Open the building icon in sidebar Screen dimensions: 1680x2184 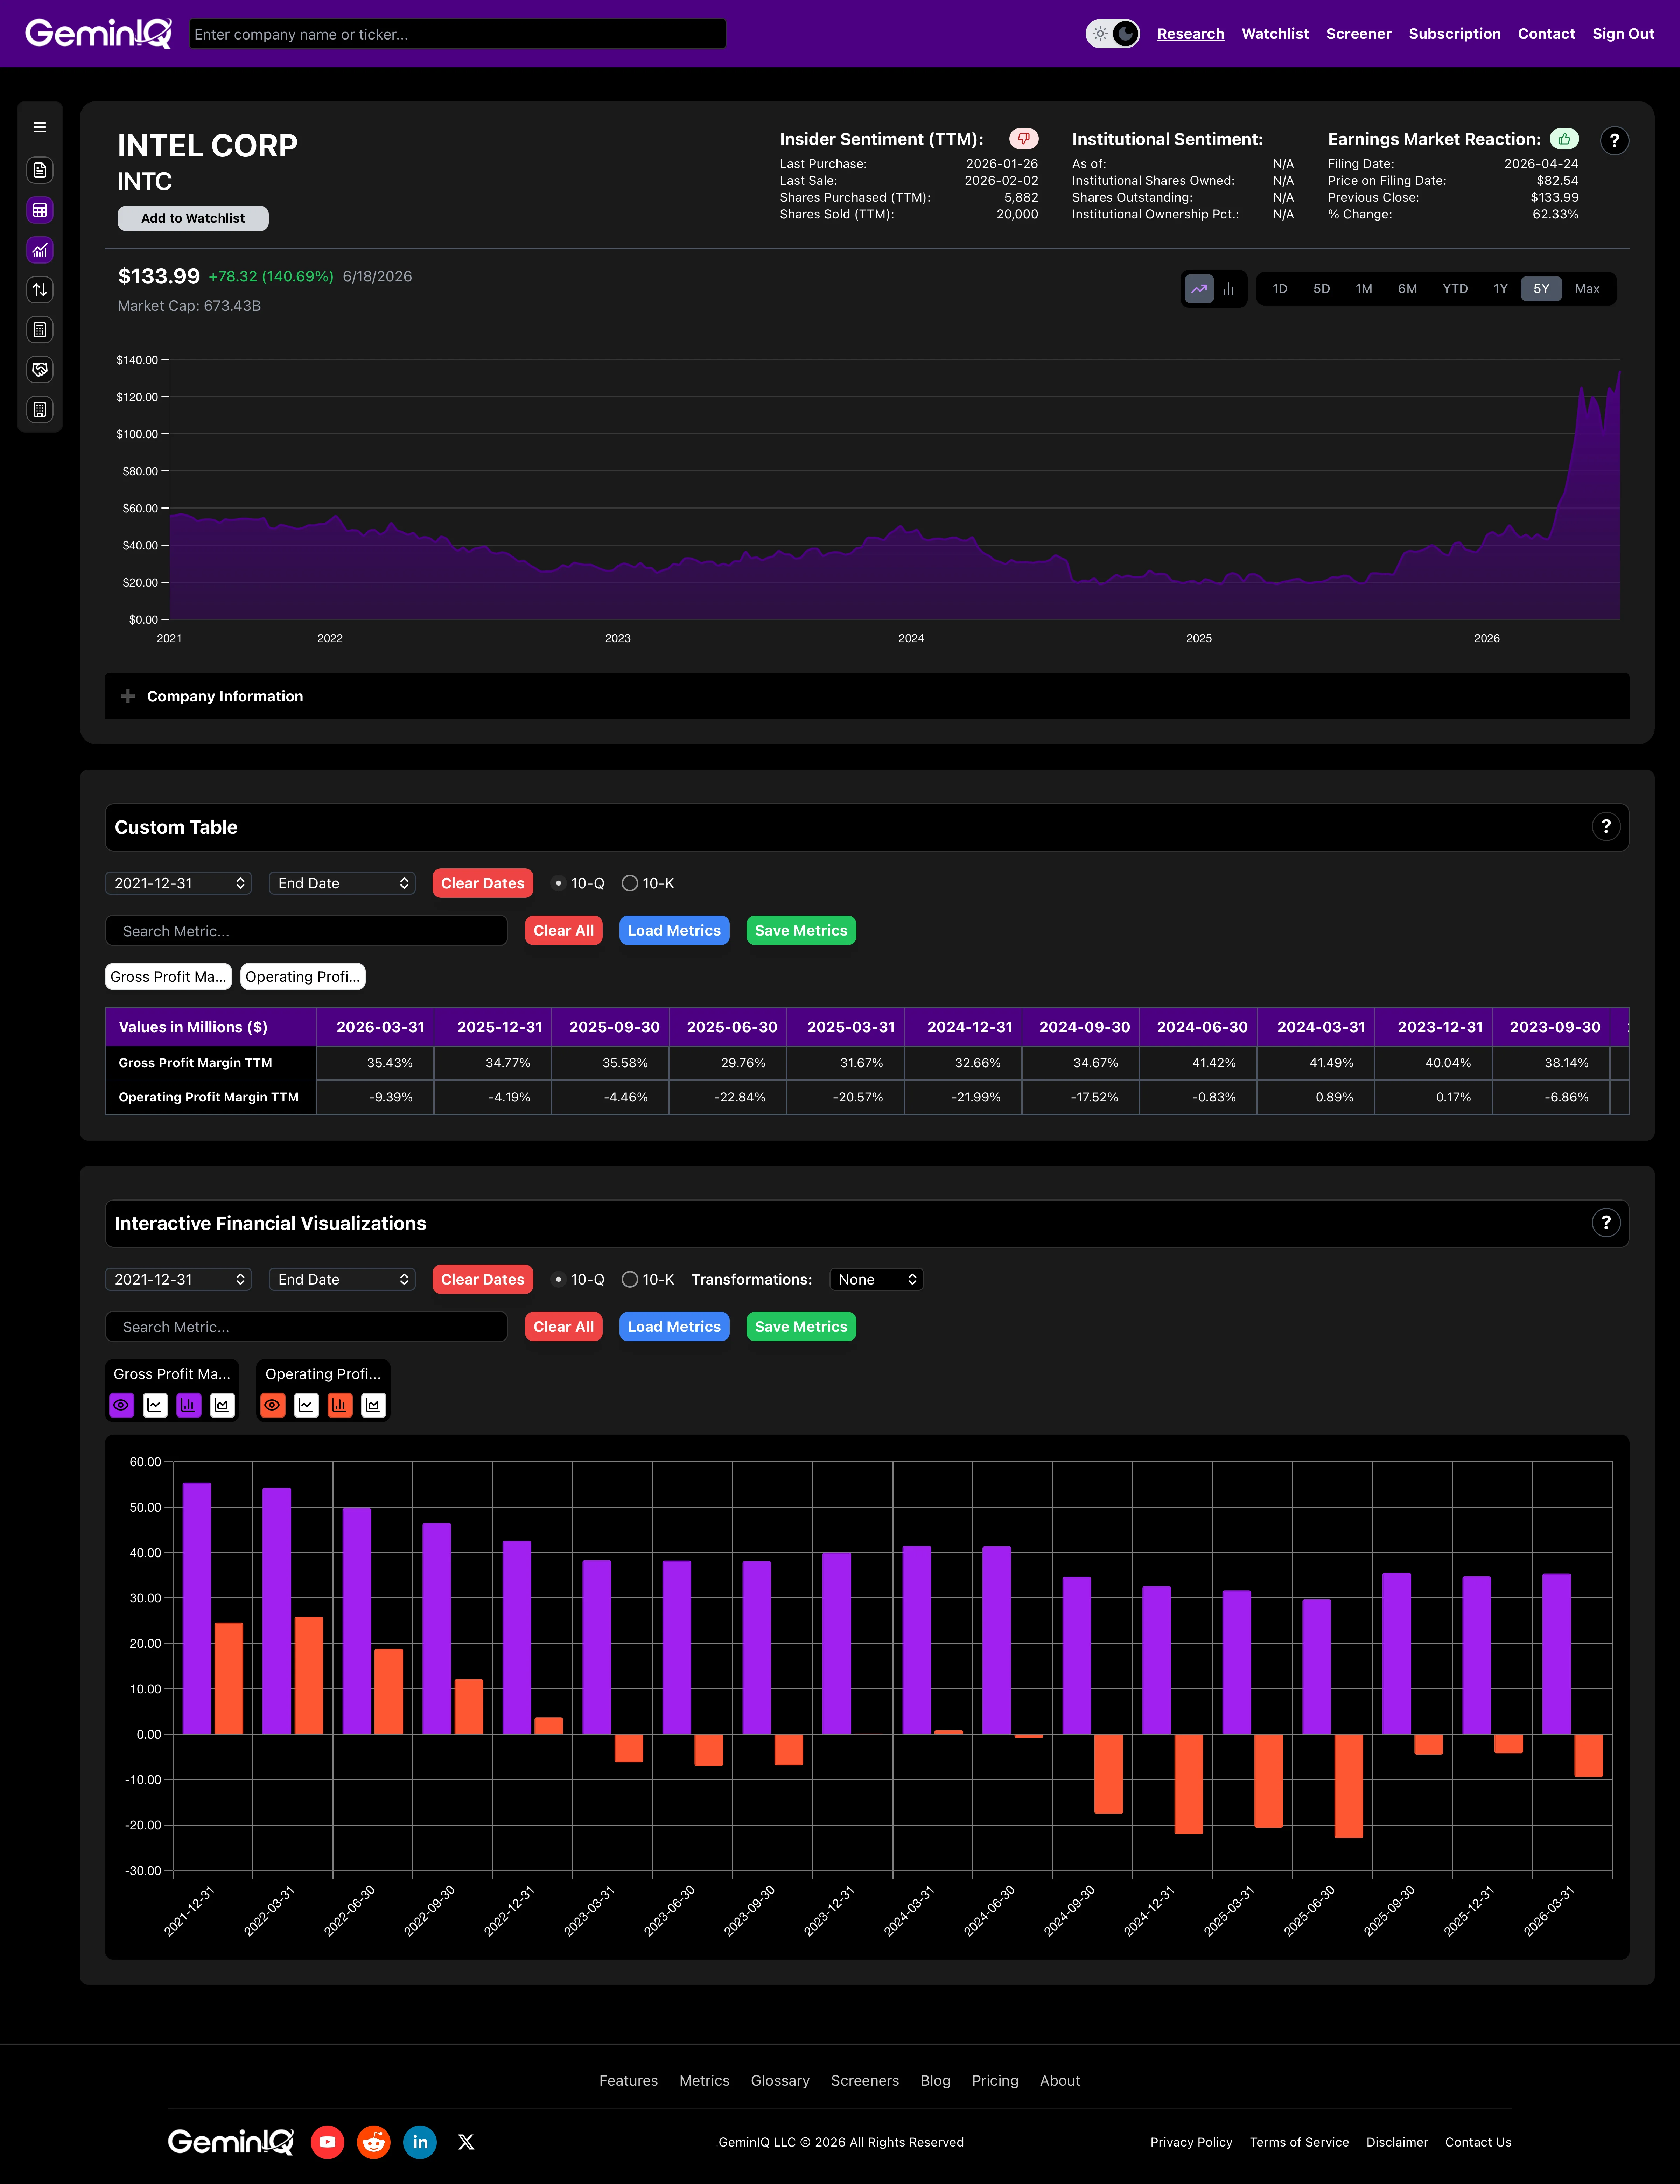pos(40,410)
